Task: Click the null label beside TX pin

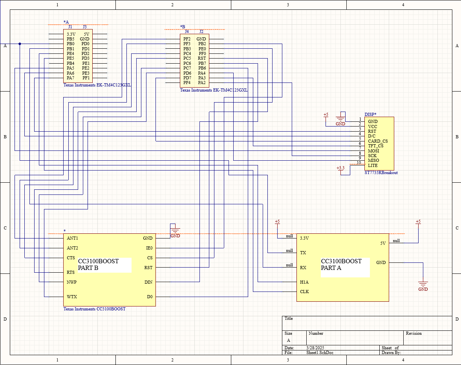Action: point(289,251)
